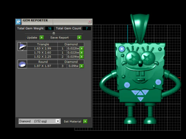Image resolution: width=186 pixels, height=139 pixels.
Task: Click the Diamond header in Triangle group
Action: pyautogui.click(x=71, y=44)
